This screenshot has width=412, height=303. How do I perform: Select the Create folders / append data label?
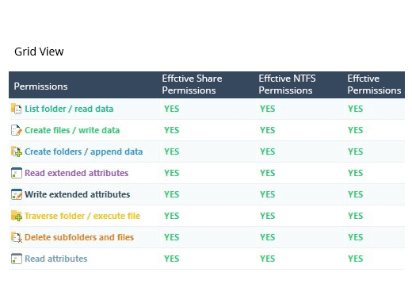pos(84,151)
